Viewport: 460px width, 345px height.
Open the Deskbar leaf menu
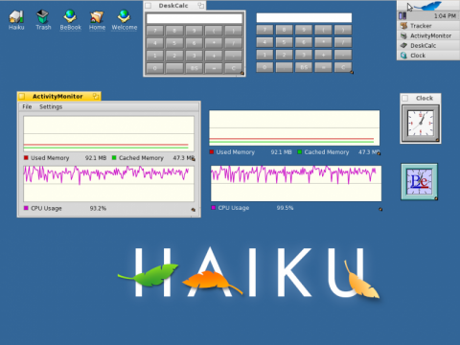[x=428, y=6]
